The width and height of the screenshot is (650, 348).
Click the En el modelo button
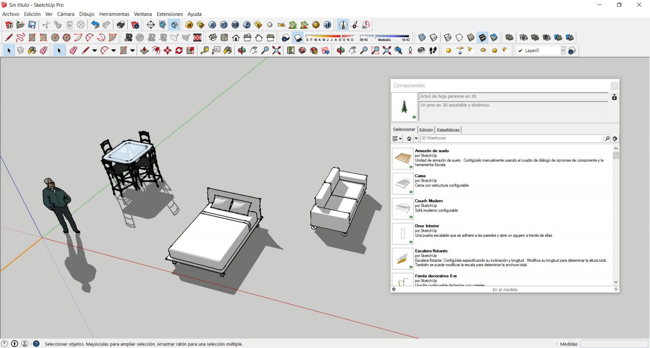505,290
